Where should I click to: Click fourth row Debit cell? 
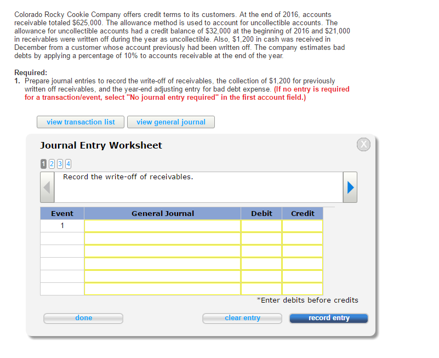coord(261,264)
